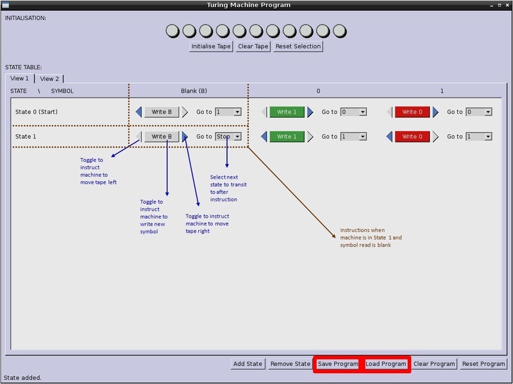The height and width of the screenshot is (384, 513).
Task: Toggle move-left arrow in State 0 Blank cell
Action: [139, 112]
